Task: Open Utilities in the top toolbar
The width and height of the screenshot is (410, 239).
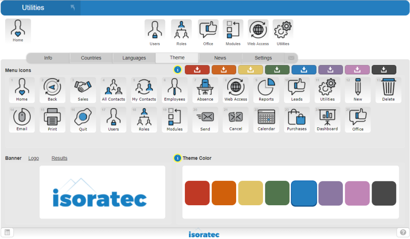Action: pyautogui.click(x=283, y=33)
